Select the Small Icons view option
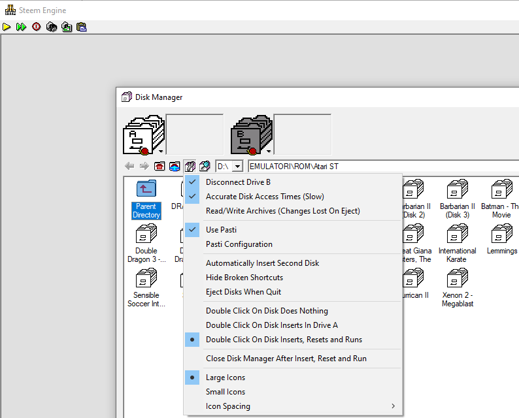The height and width of the screenshot is (418, 519). click(x=293, y=392)
